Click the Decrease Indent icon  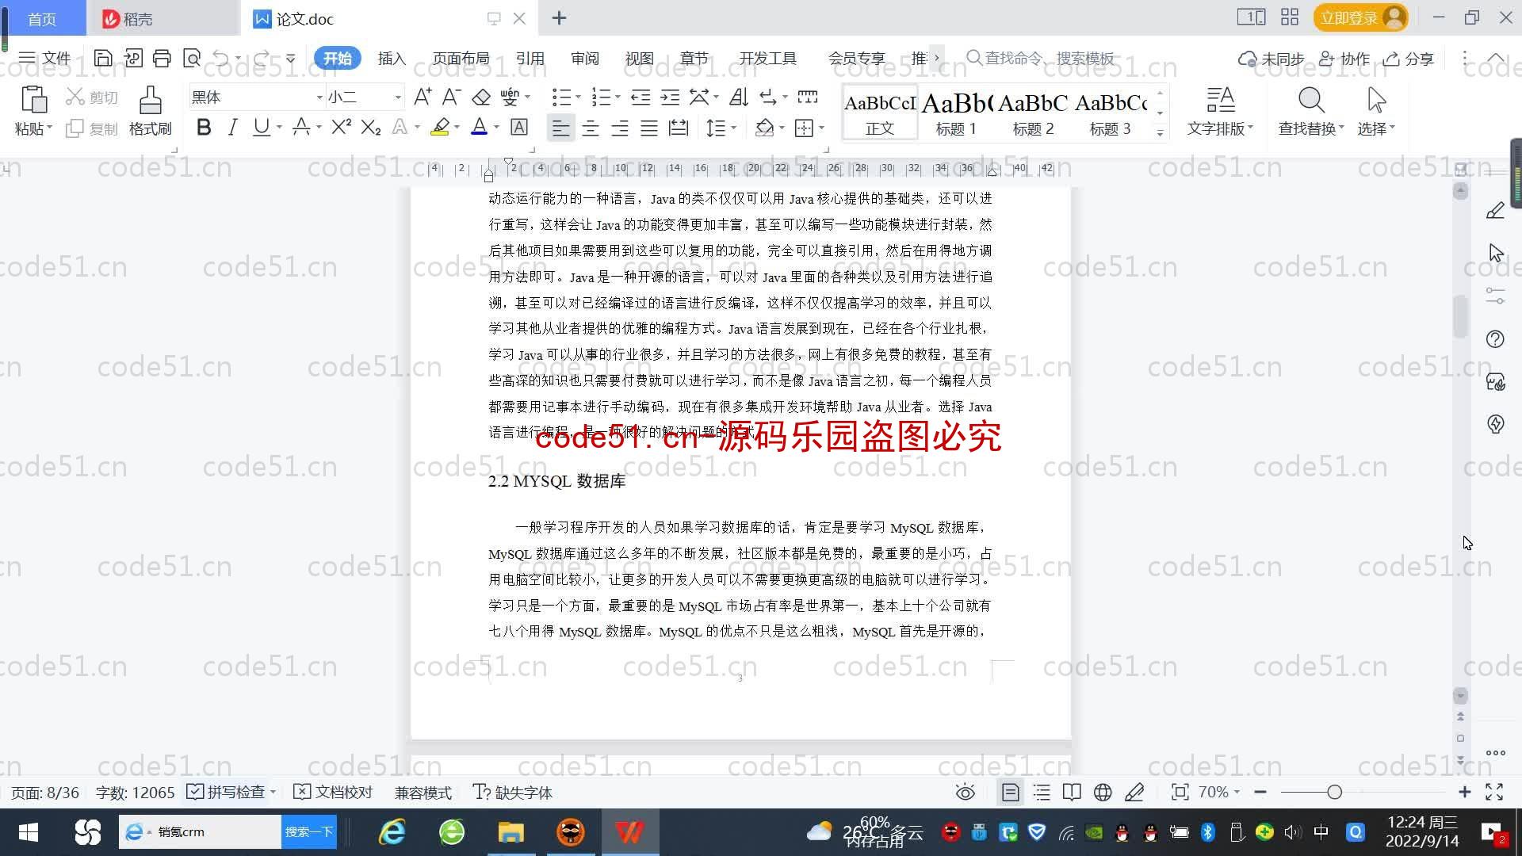tap(641, 97)
